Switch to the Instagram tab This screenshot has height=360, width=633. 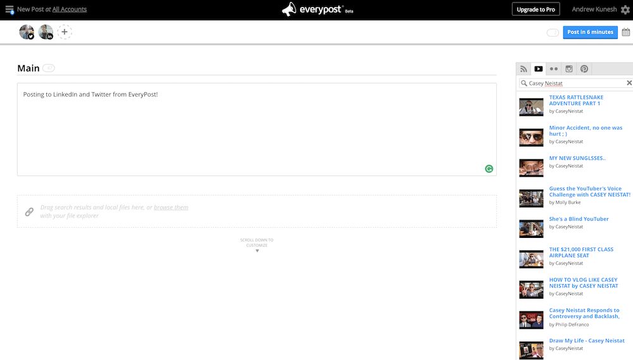(x=569, y=69)
